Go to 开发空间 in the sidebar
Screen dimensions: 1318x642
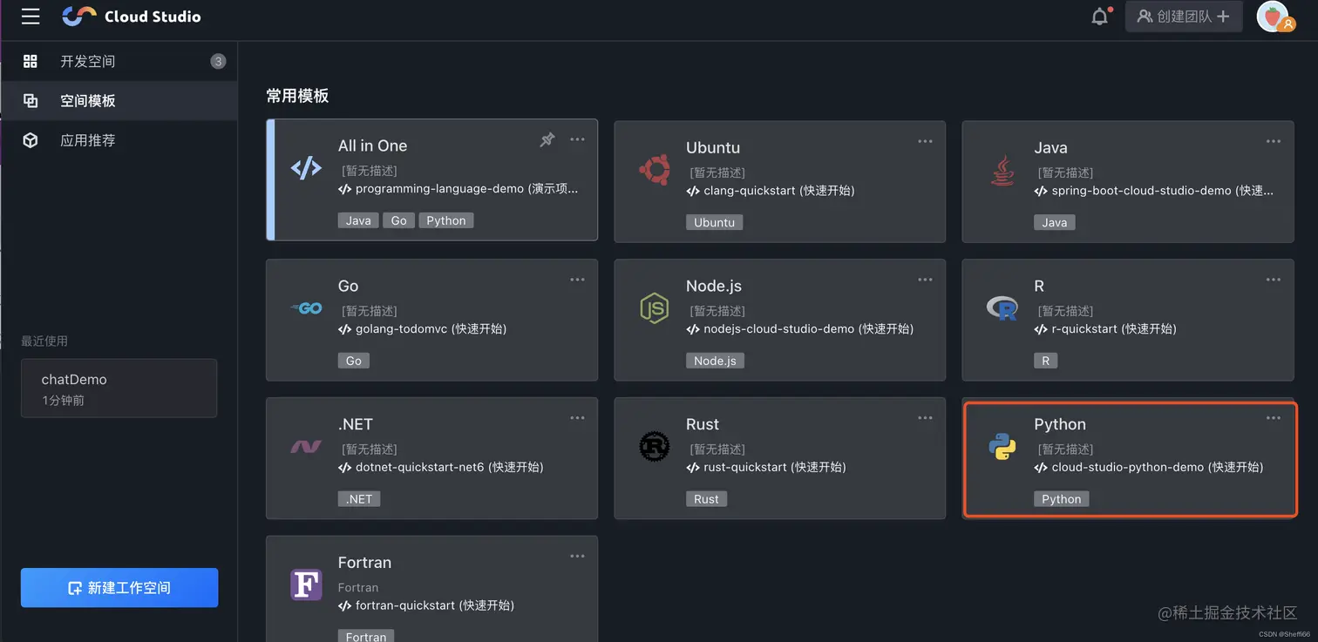[x=119, y=61]
